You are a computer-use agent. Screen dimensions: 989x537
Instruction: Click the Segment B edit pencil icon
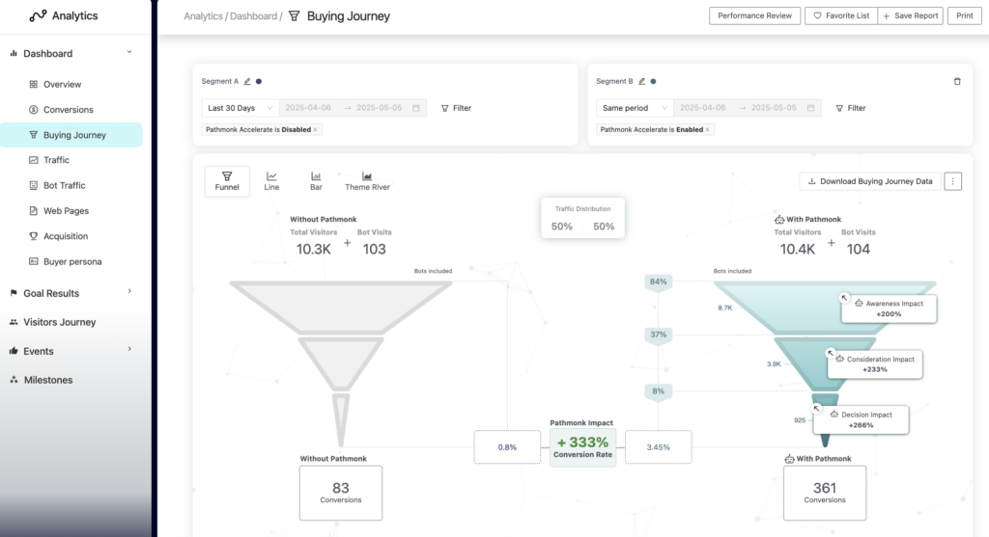click(642, 82)
